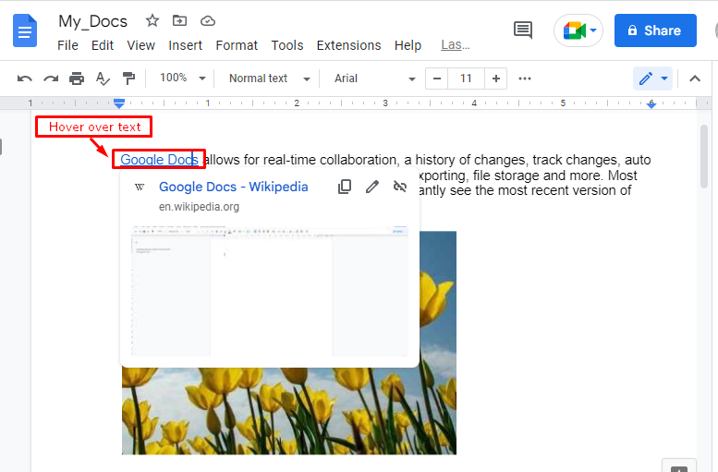Click the last edit link
The image size is (718, 472).
[456, 45]
